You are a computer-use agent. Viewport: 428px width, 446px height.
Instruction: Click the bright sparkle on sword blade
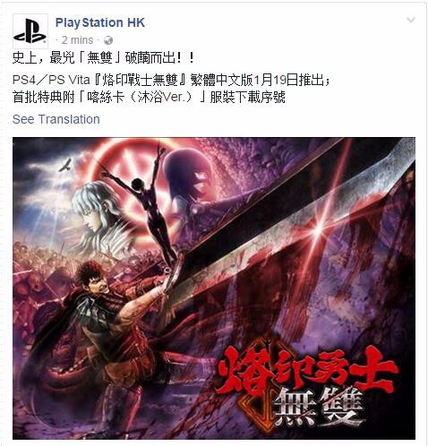[319, 230]
